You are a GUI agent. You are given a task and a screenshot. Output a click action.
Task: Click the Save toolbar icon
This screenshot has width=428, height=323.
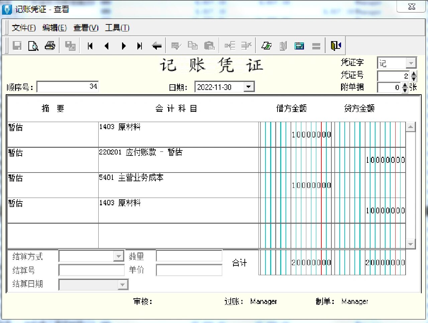pyautogui.click(x=17, y=45)
